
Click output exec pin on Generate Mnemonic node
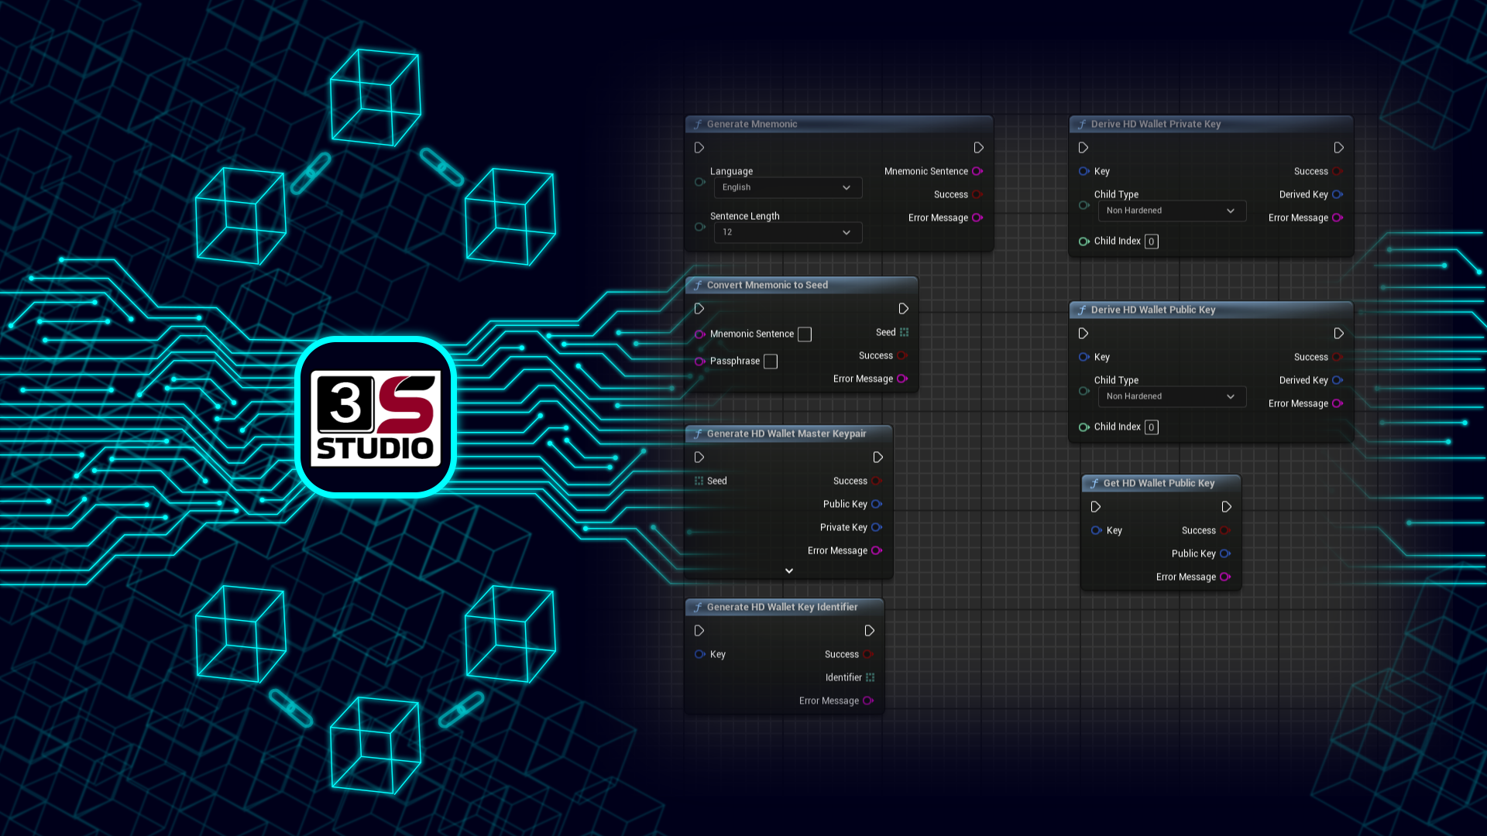979,148
